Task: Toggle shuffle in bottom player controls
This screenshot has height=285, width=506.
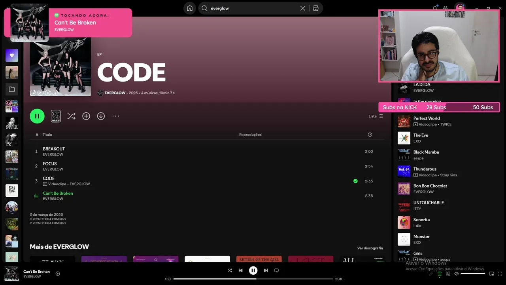Action: (230, 270)
